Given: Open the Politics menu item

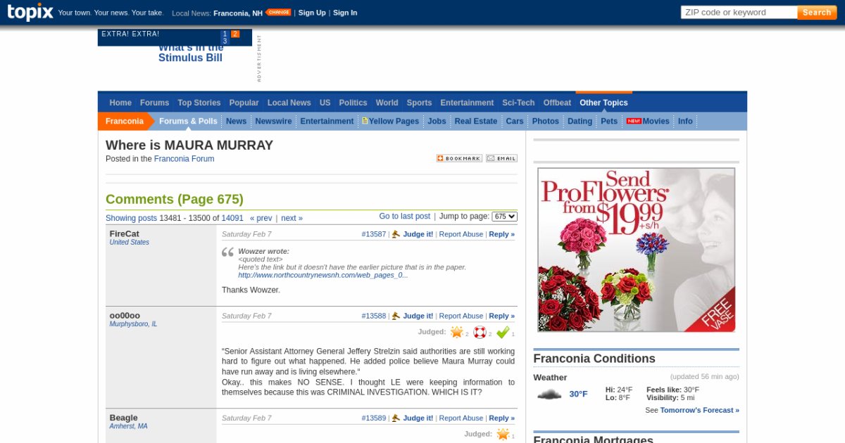Looking at the screenshot, I should click(x=353, y=103).
